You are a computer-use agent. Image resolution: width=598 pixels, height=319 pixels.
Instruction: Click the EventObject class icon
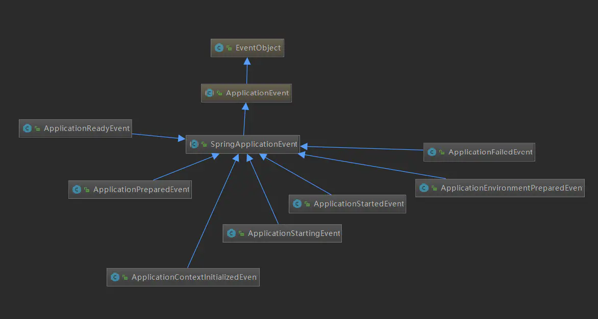[219, 47]
